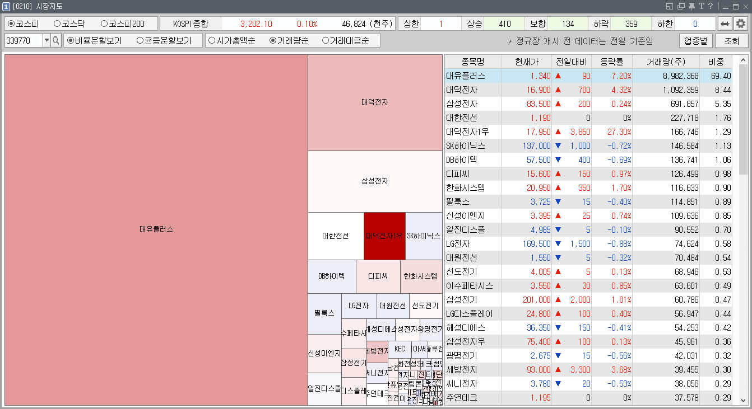Click the number 1 screen icon in title bar
Screen dimensions: 752x409
[6, 6]
